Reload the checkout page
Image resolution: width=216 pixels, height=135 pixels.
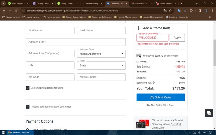tap(16, 11)
